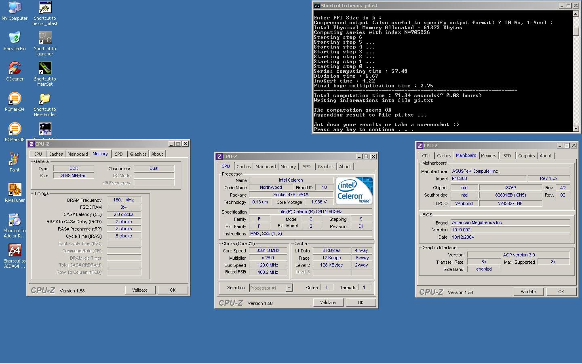
Task: Select About tab in center CPU-Z window
Action: [345, 167]
